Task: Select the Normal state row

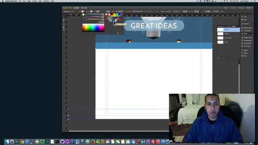Action: pos(229,29)
